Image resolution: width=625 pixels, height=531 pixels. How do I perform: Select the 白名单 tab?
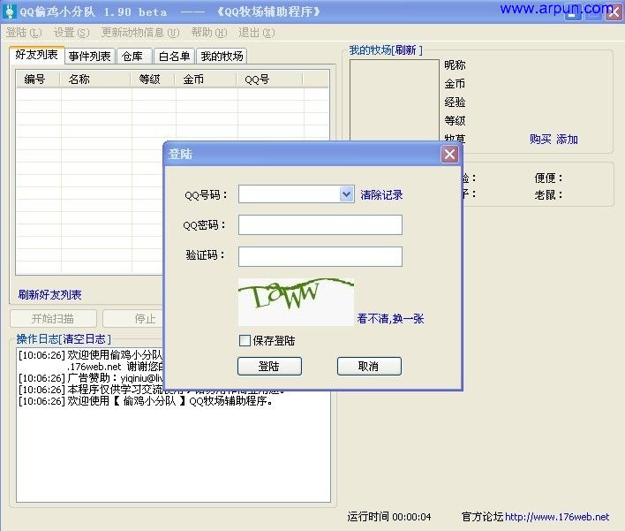tap(174, 57)
